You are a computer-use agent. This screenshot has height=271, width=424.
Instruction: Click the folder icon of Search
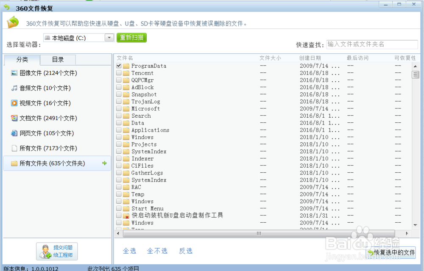coord(126,116)
